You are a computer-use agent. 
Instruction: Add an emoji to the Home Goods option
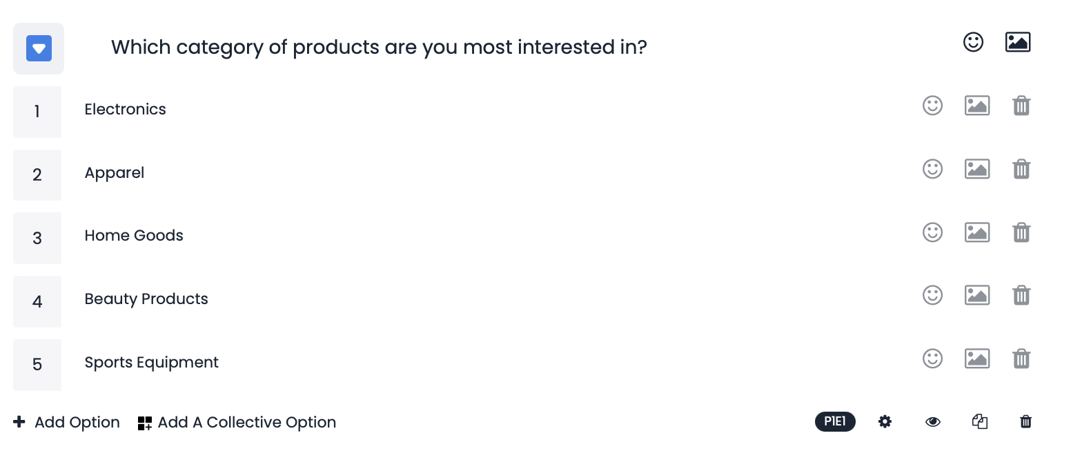point(932,232)
